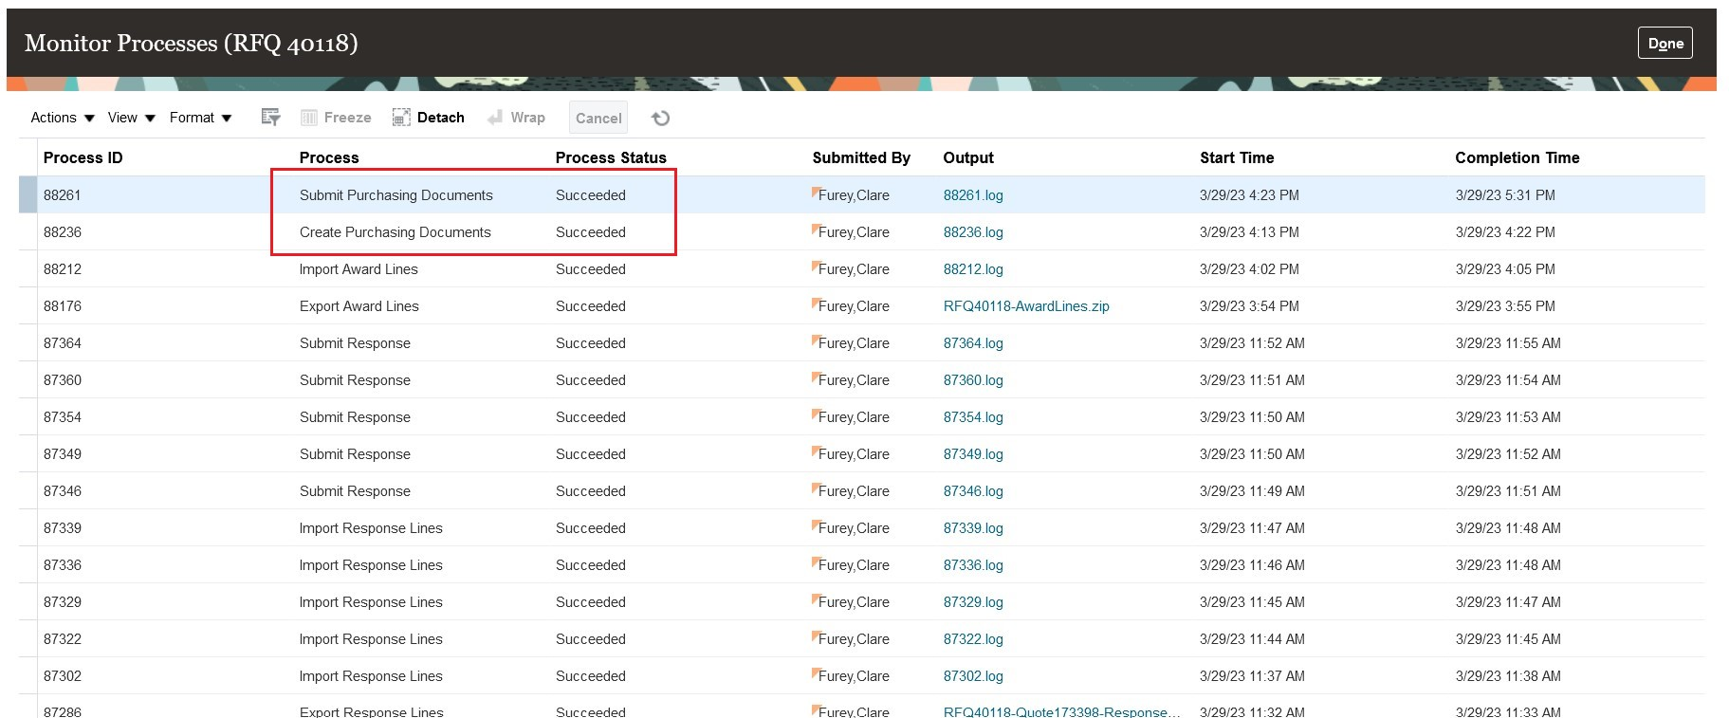
Task: Click the Process column header
Action: (x=329, y=157)
